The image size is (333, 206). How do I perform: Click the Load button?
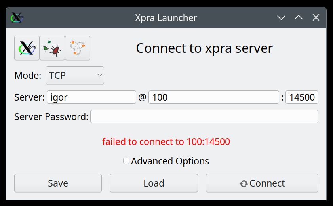[154, 183]
